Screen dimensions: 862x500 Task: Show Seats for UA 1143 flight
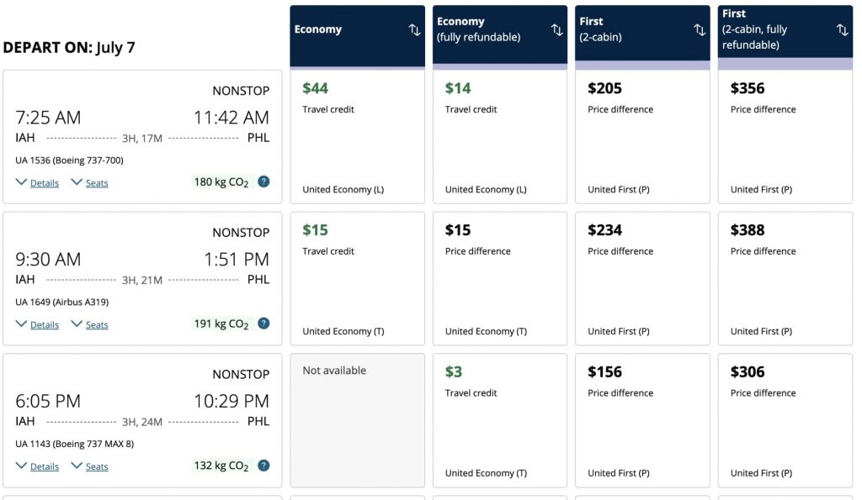[x=89, y=466]
